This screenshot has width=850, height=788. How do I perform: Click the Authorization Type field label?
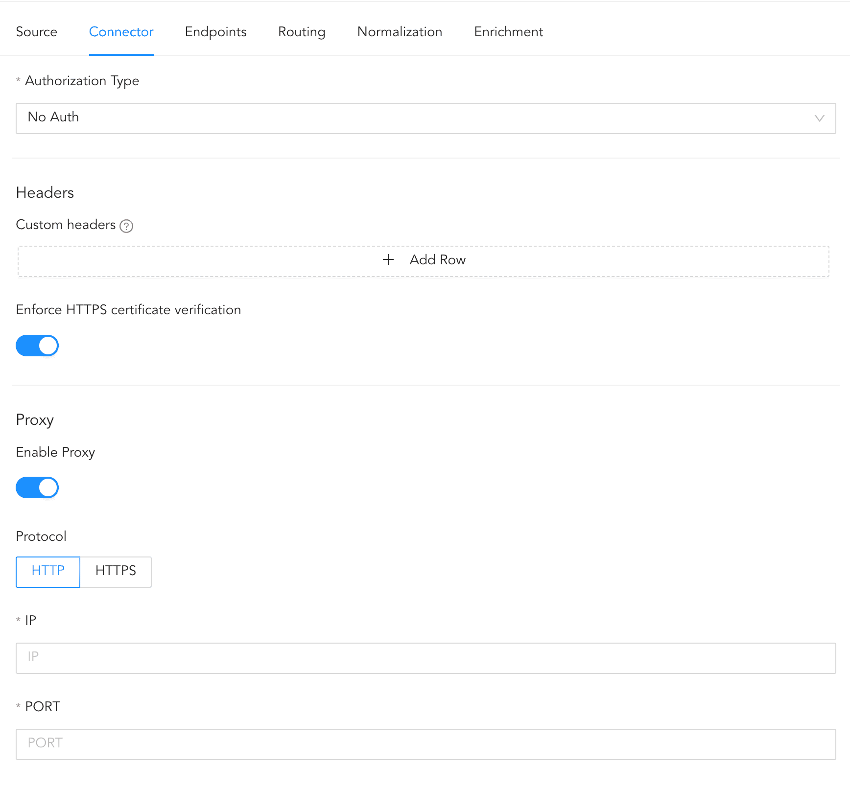tap(82, 81)
